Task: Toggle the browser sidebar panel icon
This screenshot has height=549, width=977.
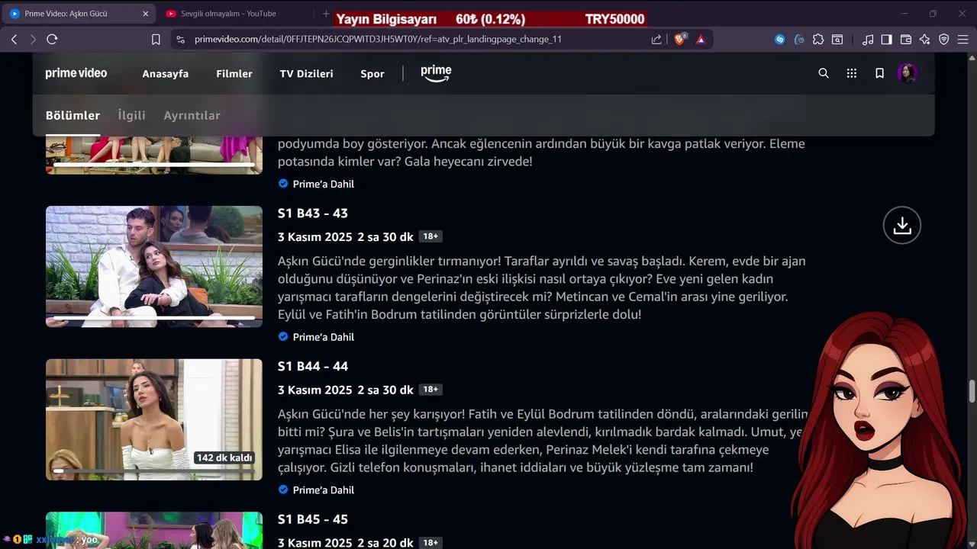Action: click(886, 39)
